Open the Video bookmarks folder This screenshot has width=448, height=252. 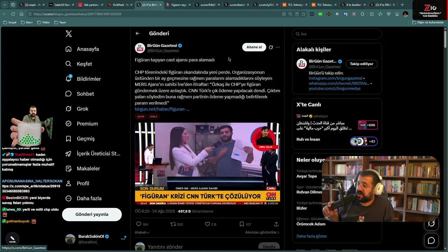(x=43, y=22)
